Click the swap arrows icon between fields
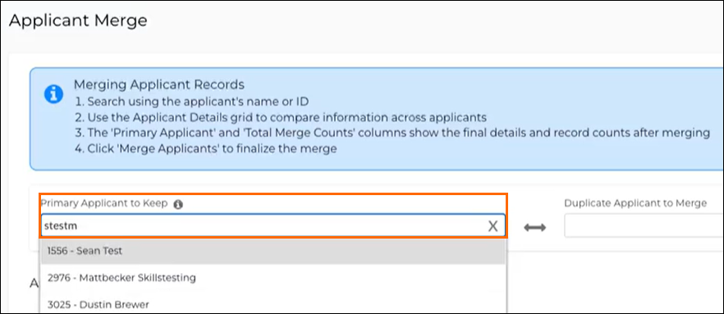 coord(534,227)
